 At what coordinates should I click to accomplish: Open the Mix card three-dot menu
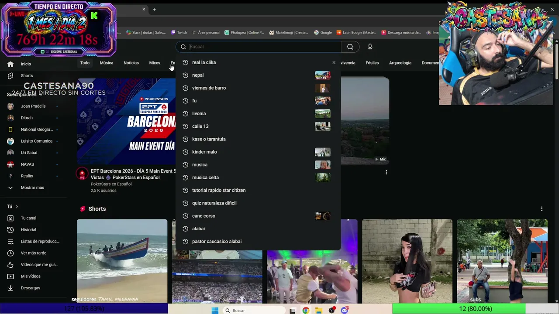click(386, 172)
